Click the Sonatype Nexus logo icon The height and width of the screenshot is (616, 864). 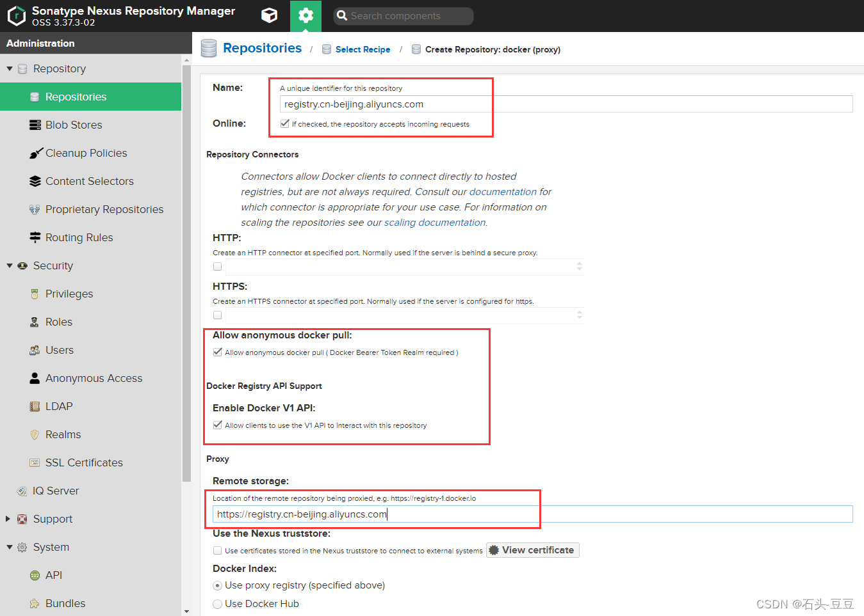pyautogui.click(x=16, y=16)
